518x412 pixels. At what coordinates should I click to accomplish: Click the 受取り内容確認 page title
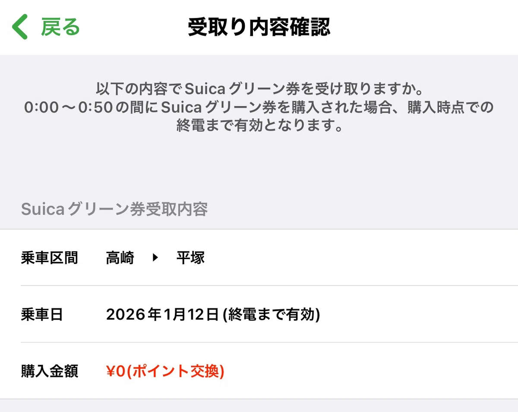(x=259, y=27)
